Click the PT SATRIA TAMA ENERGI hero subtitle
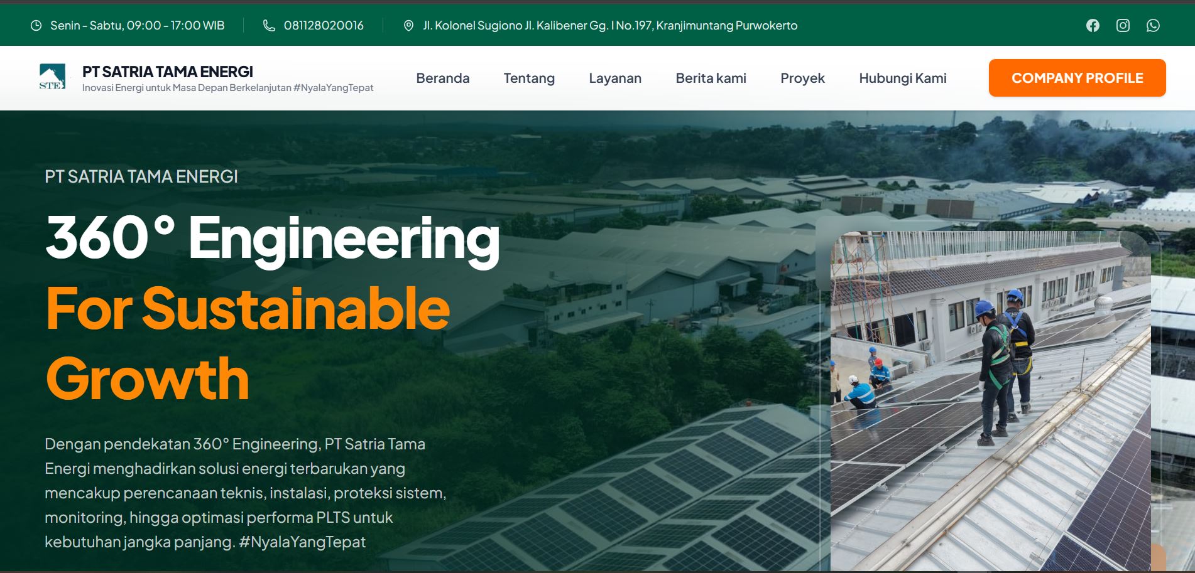Image resolution: width=1195 pixels, height=573 pixels. pyautogui.click(x=141, y=176)
